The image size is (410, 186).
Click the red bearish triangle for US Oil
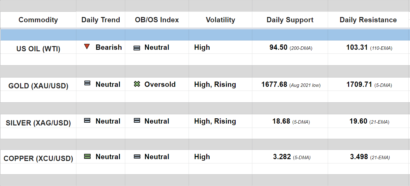[87, 47]
